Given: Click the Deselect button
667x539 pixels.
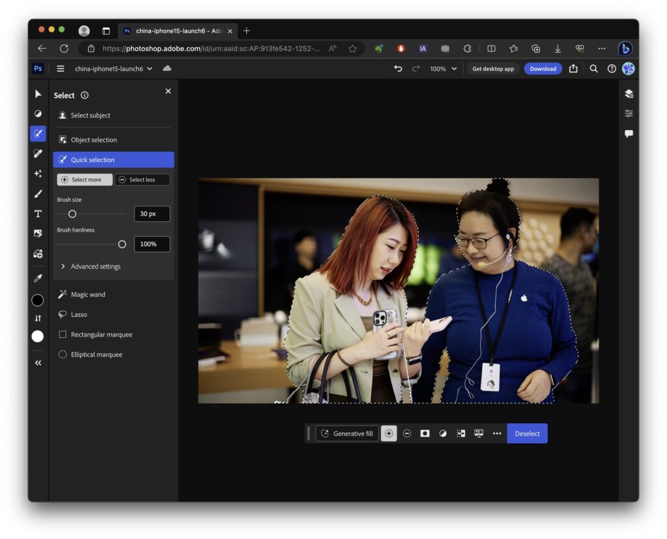Looking at the screenshot, I should (x=527, y=434).
